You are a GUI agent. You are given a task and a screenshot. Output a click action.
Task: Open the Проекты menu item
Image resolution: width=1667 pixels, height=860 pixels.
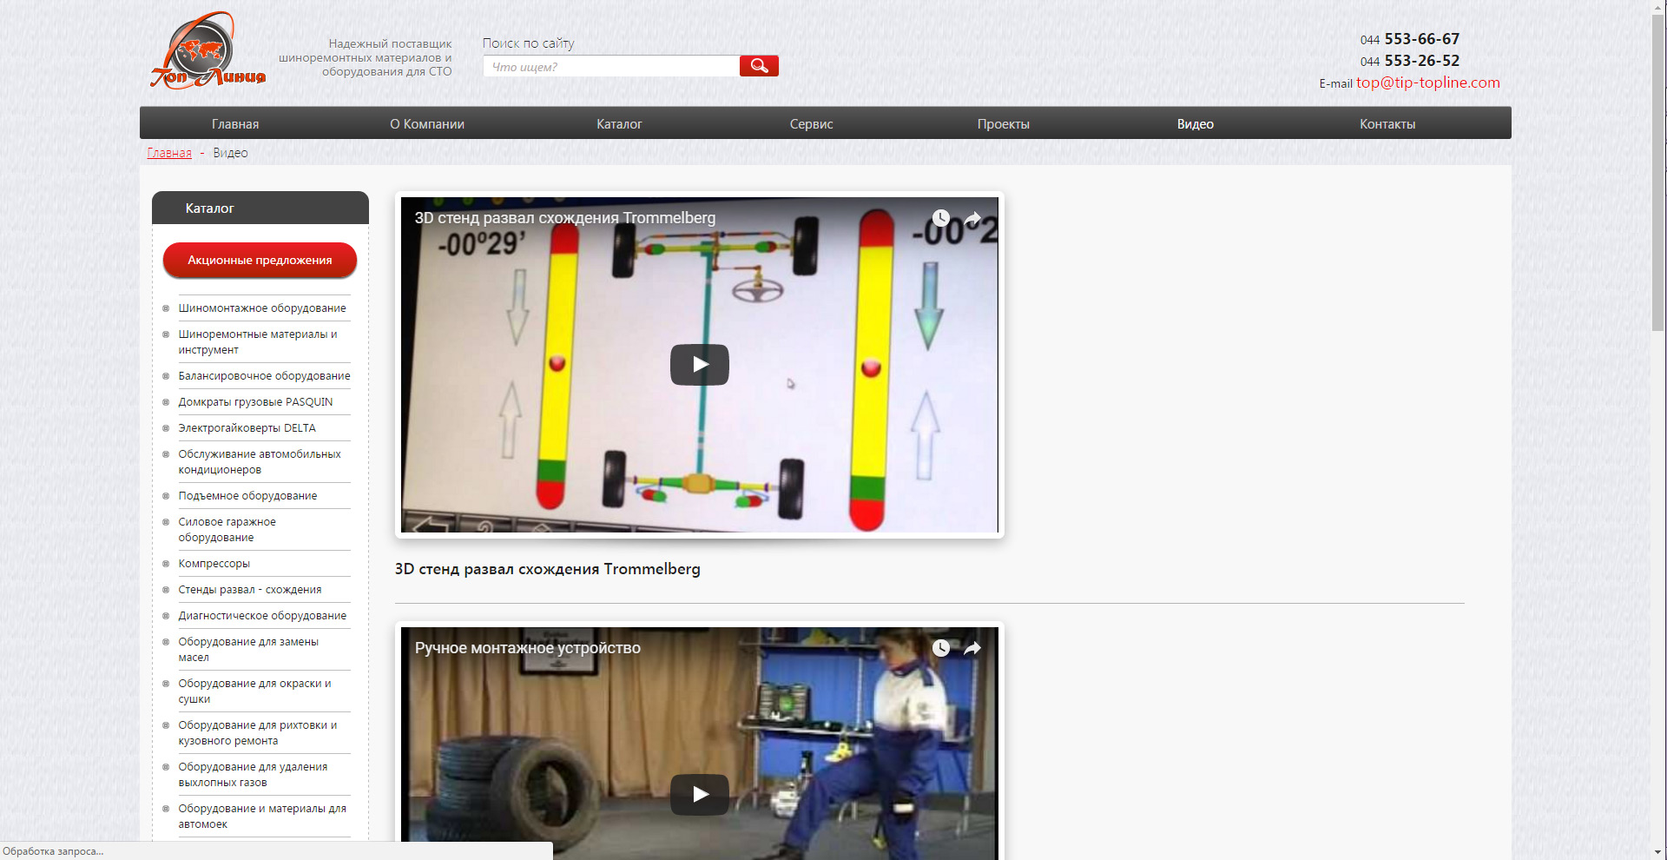point(1003,124)
